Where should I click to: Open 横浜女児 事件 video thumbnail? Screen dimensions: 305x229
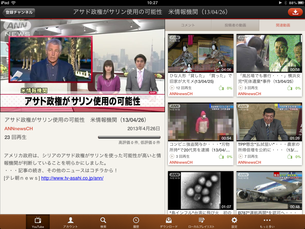pos(269,53)
